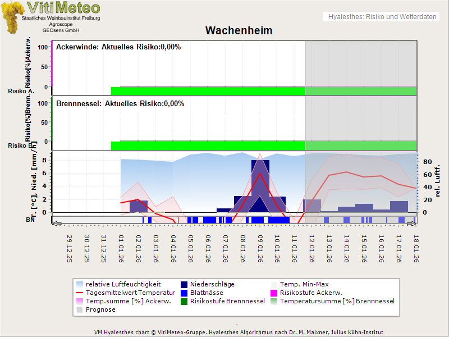The image size is (449, 337).
Task: Click the Wachenheim chart title
Action: pos(239,31)
